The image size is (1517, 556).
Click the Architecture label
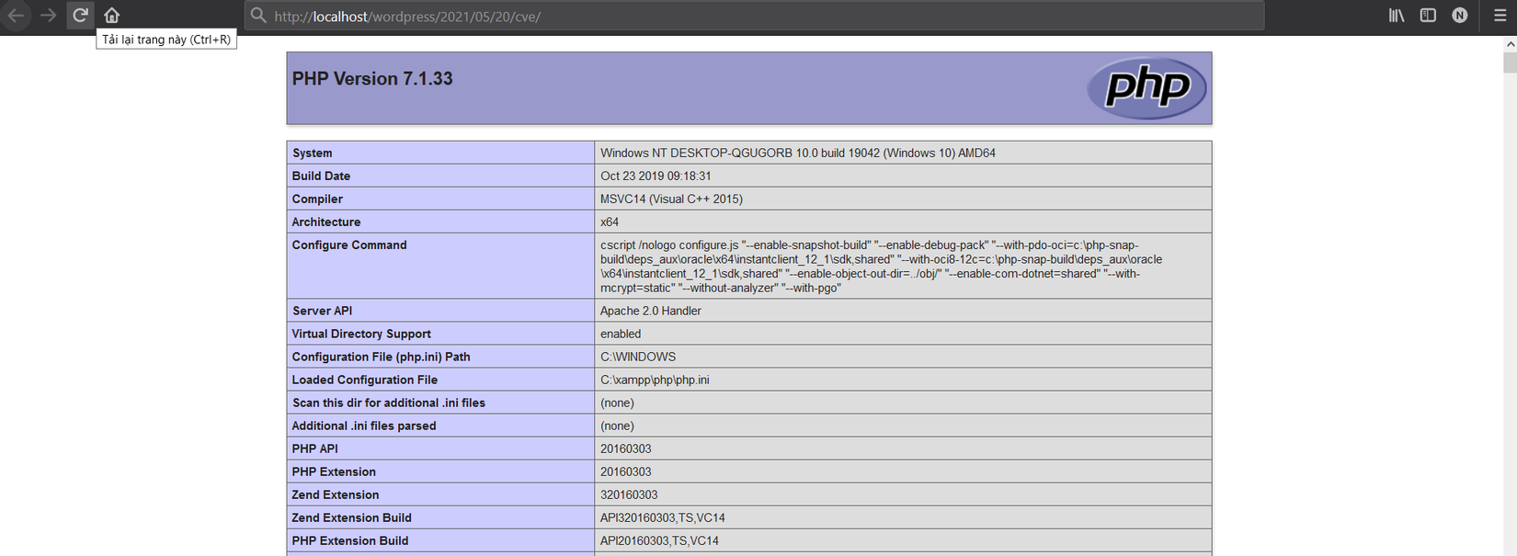[326, 222]
